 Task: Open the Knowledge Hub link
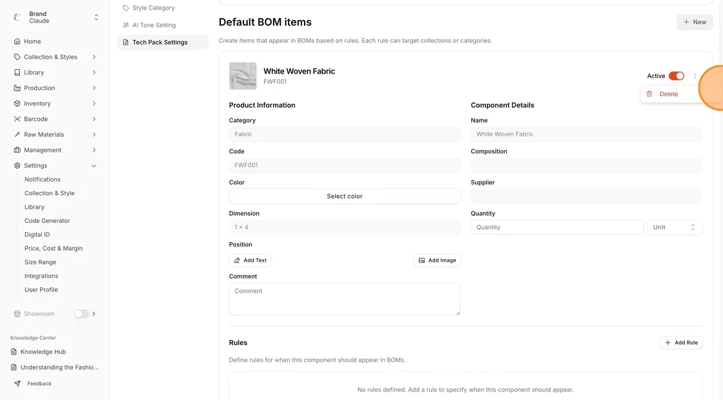tap(43, 352)
